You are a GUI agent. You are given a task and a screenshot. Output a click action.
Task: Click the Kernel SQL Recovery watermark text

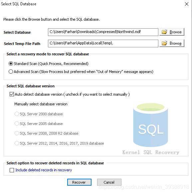pyautogui.click(x=151, y=152)
